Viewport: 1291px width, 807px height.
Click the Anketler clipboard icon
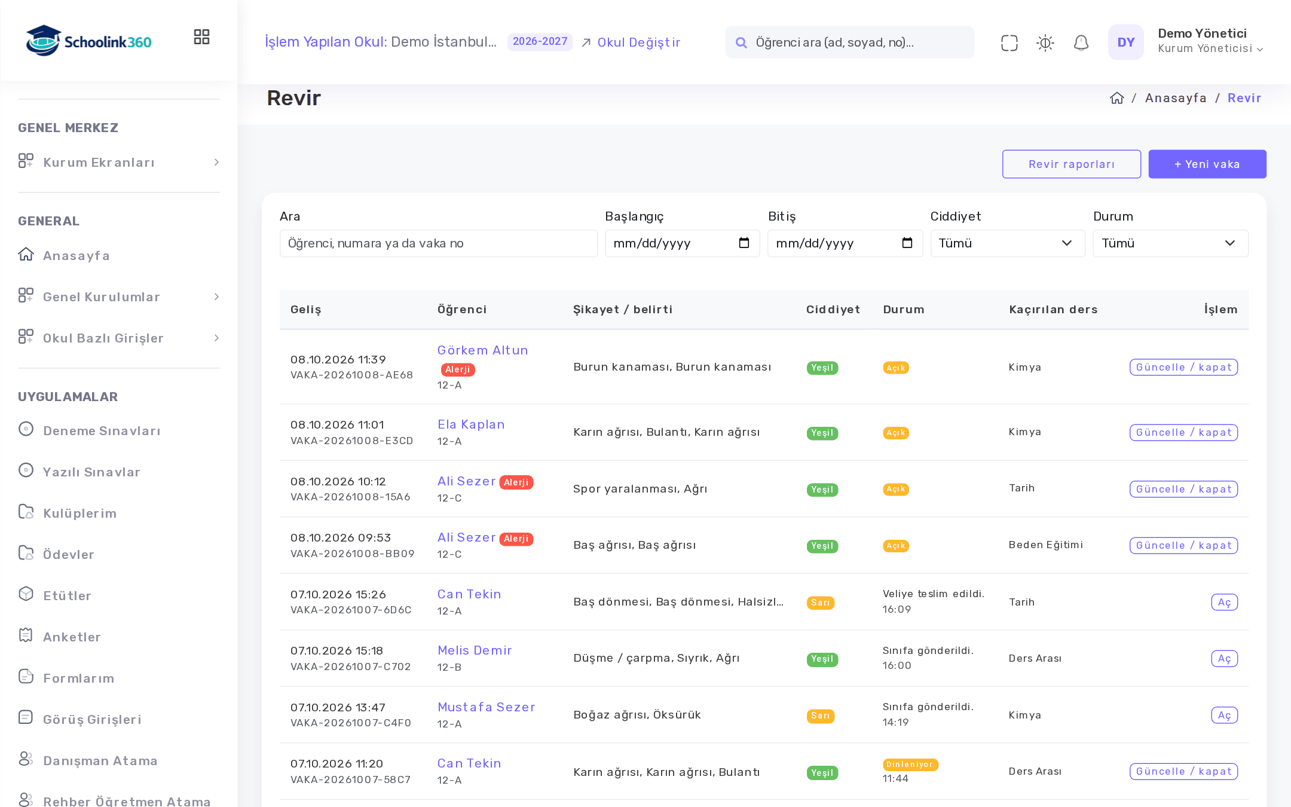(26, 635)
